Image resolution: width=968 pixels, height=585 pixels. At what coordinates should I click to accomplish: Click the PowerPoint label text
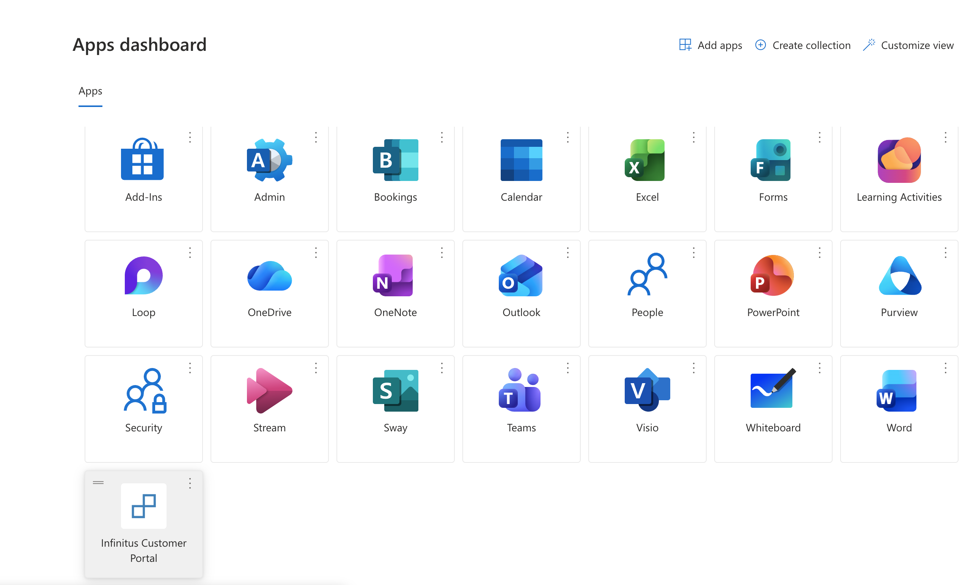(x=773, y=312)
